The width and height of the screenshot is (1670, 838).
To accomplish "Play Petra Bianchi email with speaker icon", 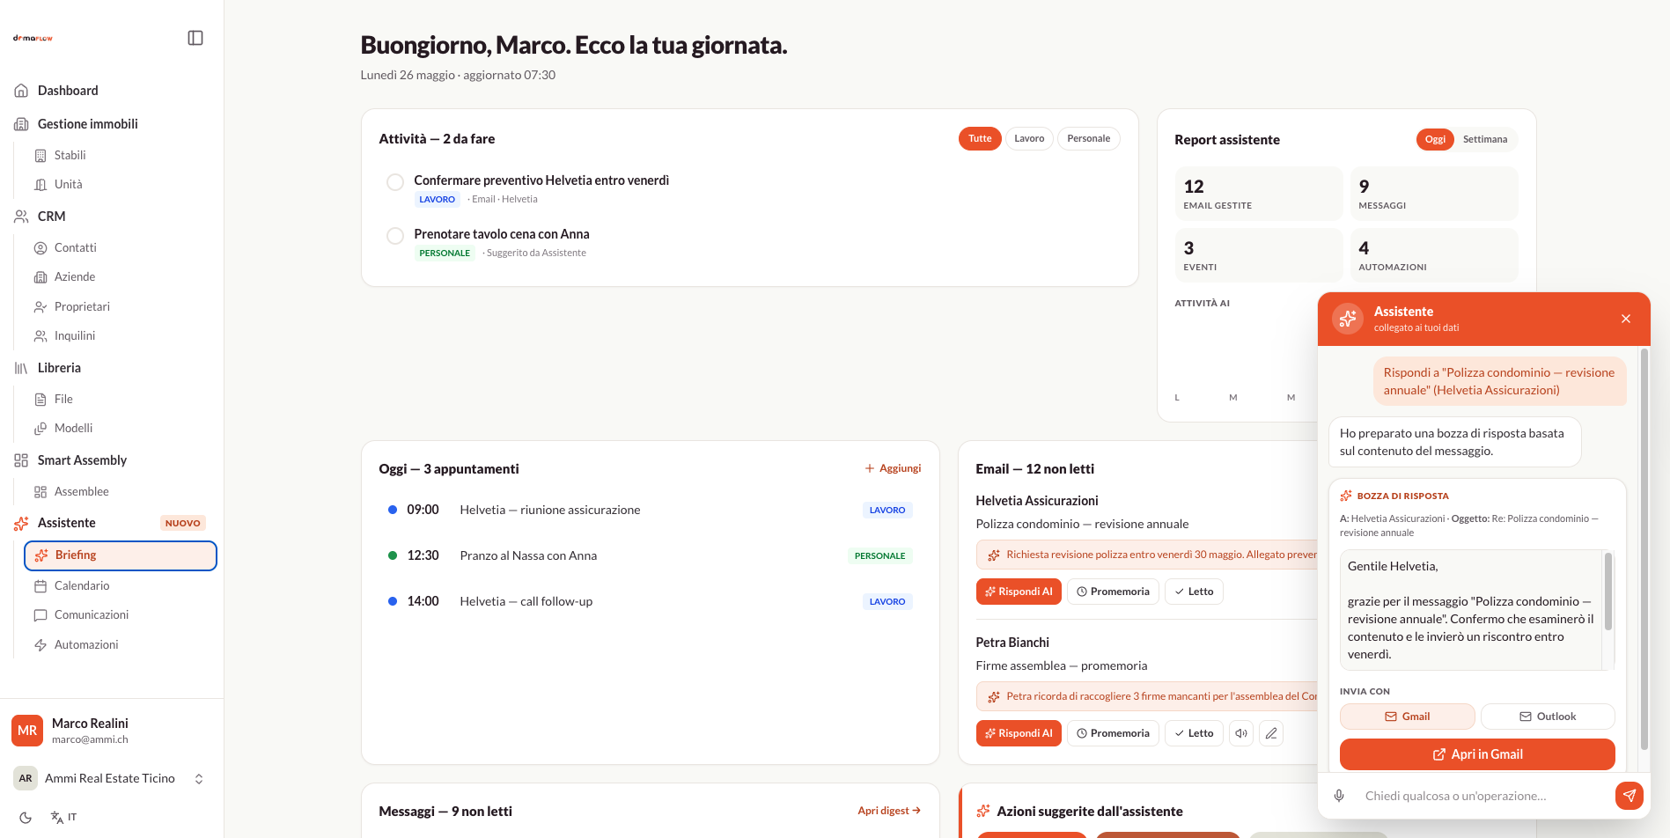I will click(1241, 733).
